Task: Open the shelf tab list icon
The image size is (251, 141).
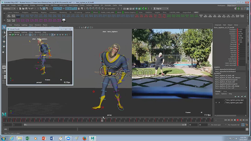Action: pos(4,13)
